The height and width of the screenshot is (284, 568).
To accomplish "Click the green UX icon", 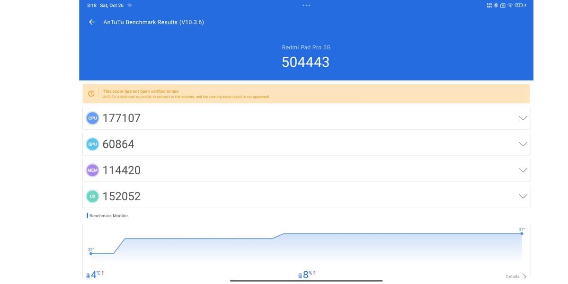I will (x=92, y=196).
